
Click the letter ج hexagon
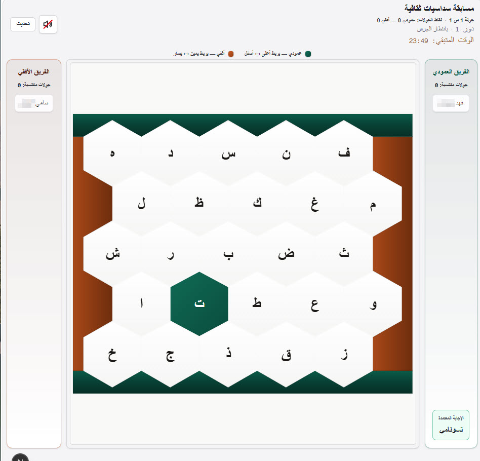coord(171,355)
